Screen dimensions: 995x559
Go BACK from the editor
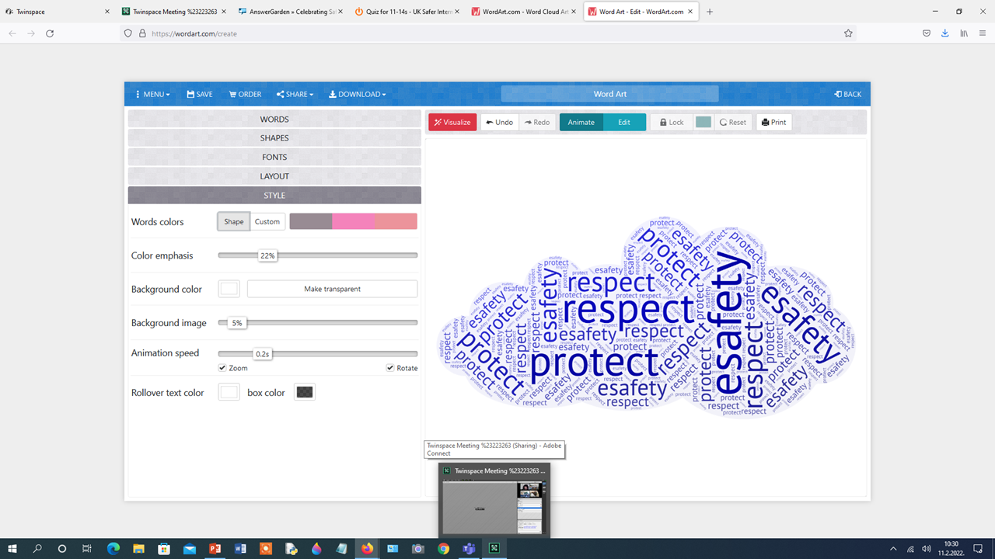click(848, 94)
